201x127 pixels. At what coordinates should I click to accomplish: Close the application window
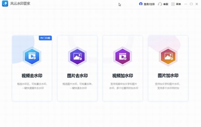tap(197, 4)
